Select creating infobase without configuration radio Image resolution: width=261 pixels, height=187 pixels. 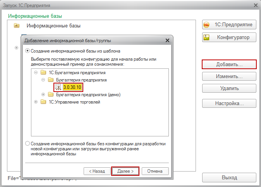[27, 143]
